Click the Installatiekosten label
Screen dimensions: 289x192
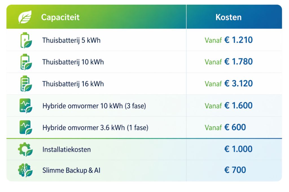click(x=67, y=149)
